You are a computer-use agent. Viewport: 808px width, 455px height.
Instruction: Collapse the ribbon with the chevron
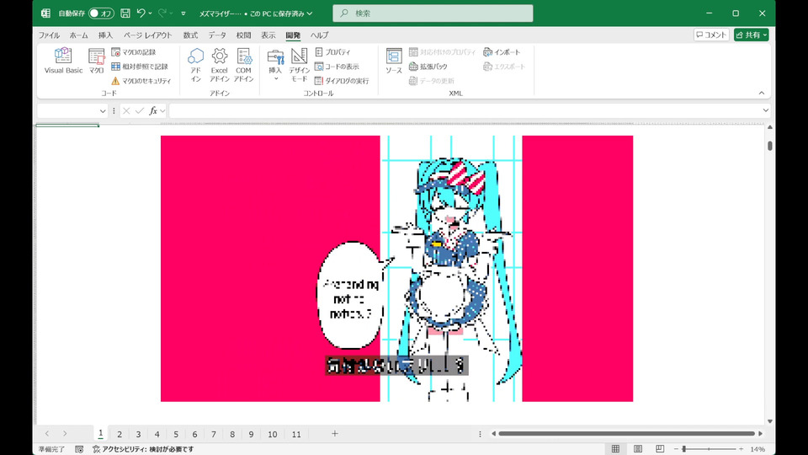coord(761,93)
